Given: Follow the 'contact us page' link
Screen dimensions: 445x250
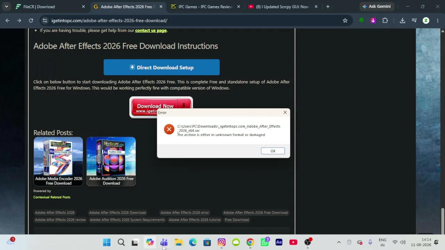Looking at the screenshot, I should point(151,31).
